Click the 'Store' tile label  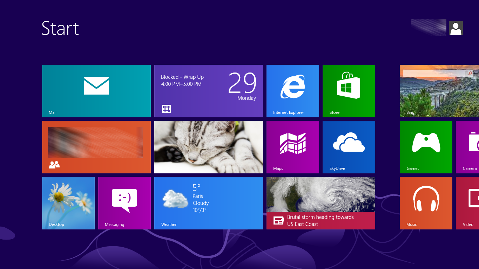tap(335, 112)
